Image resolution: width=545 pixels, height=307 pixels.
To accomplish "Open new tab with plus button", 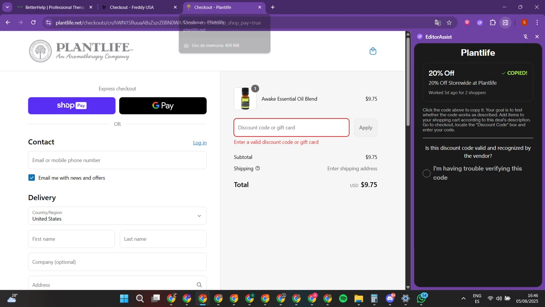I will click(x=273, y=7).
